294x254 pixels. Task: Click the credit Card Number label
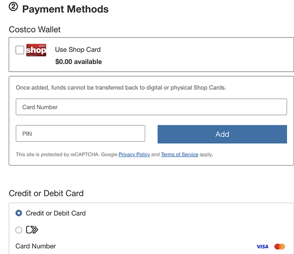[x=36, y=246]
